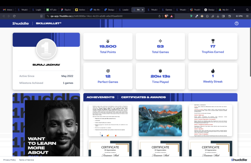Click the bookmark icon beside the address bar
The width and height of the screenshot is (251, 163).
pyautogui.click(x=41, y=16)
